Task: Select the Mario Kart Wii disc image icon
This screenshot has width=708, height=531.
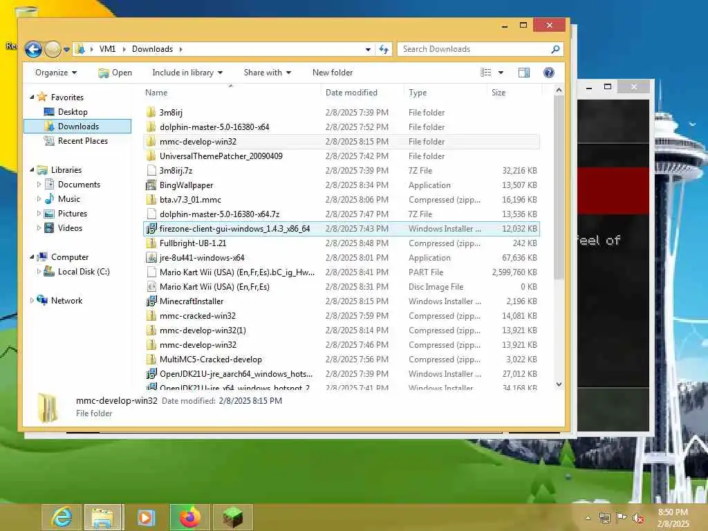Action: [x=151, y=287]
